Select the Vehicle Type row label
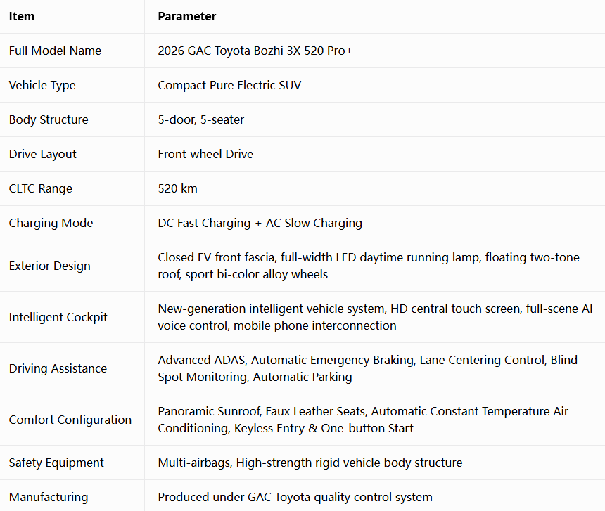 pyautogui.click(x=42, y=85)
